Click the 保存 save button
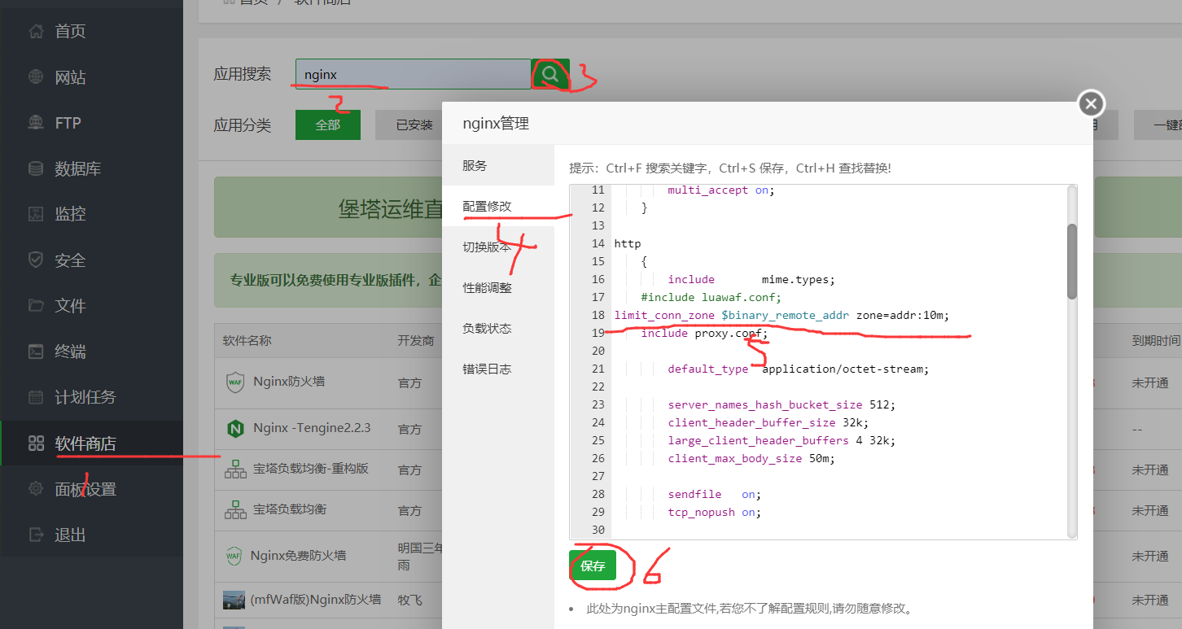Screen dimensions: 1182x629 [593, 566]
